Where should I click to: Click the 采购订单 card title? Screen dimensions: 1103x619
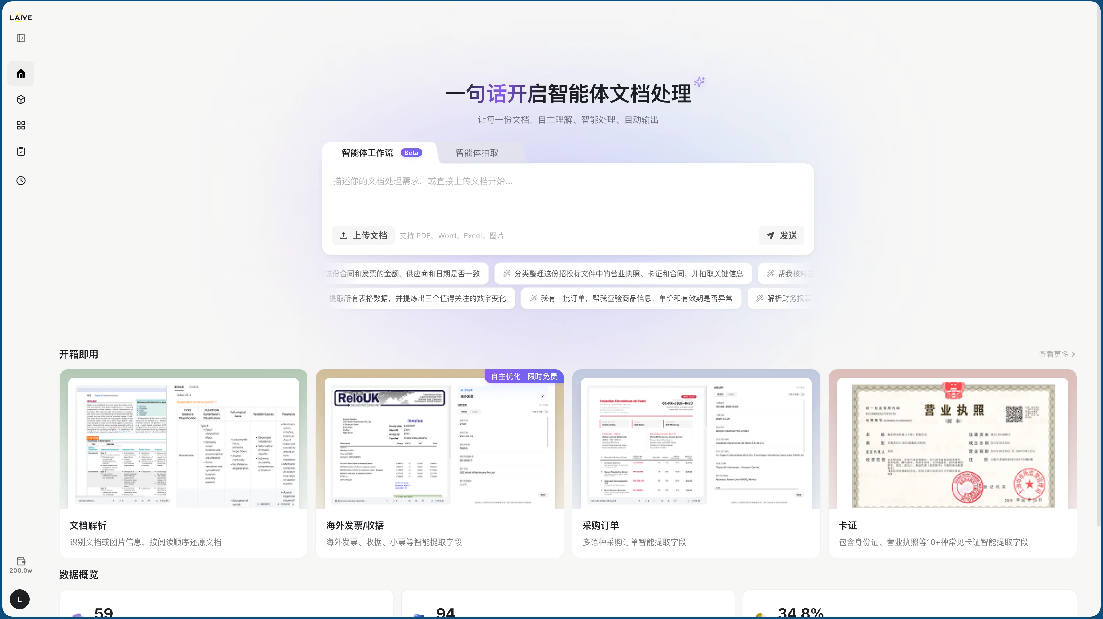pyautogui.click(x=600, y=525)
